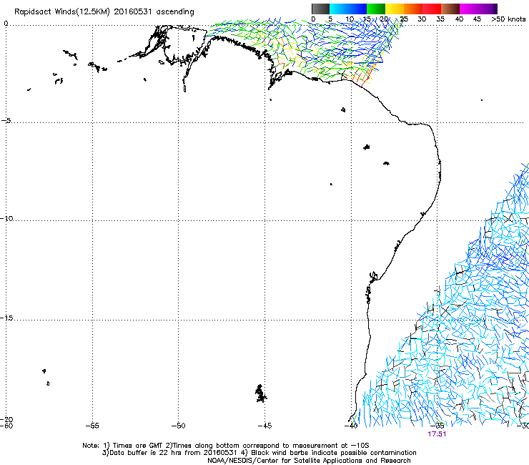This screenshot has width=529, height=465.
Task: Click the yellow 20-25 knots legend segment
Action: coord(395,9)
